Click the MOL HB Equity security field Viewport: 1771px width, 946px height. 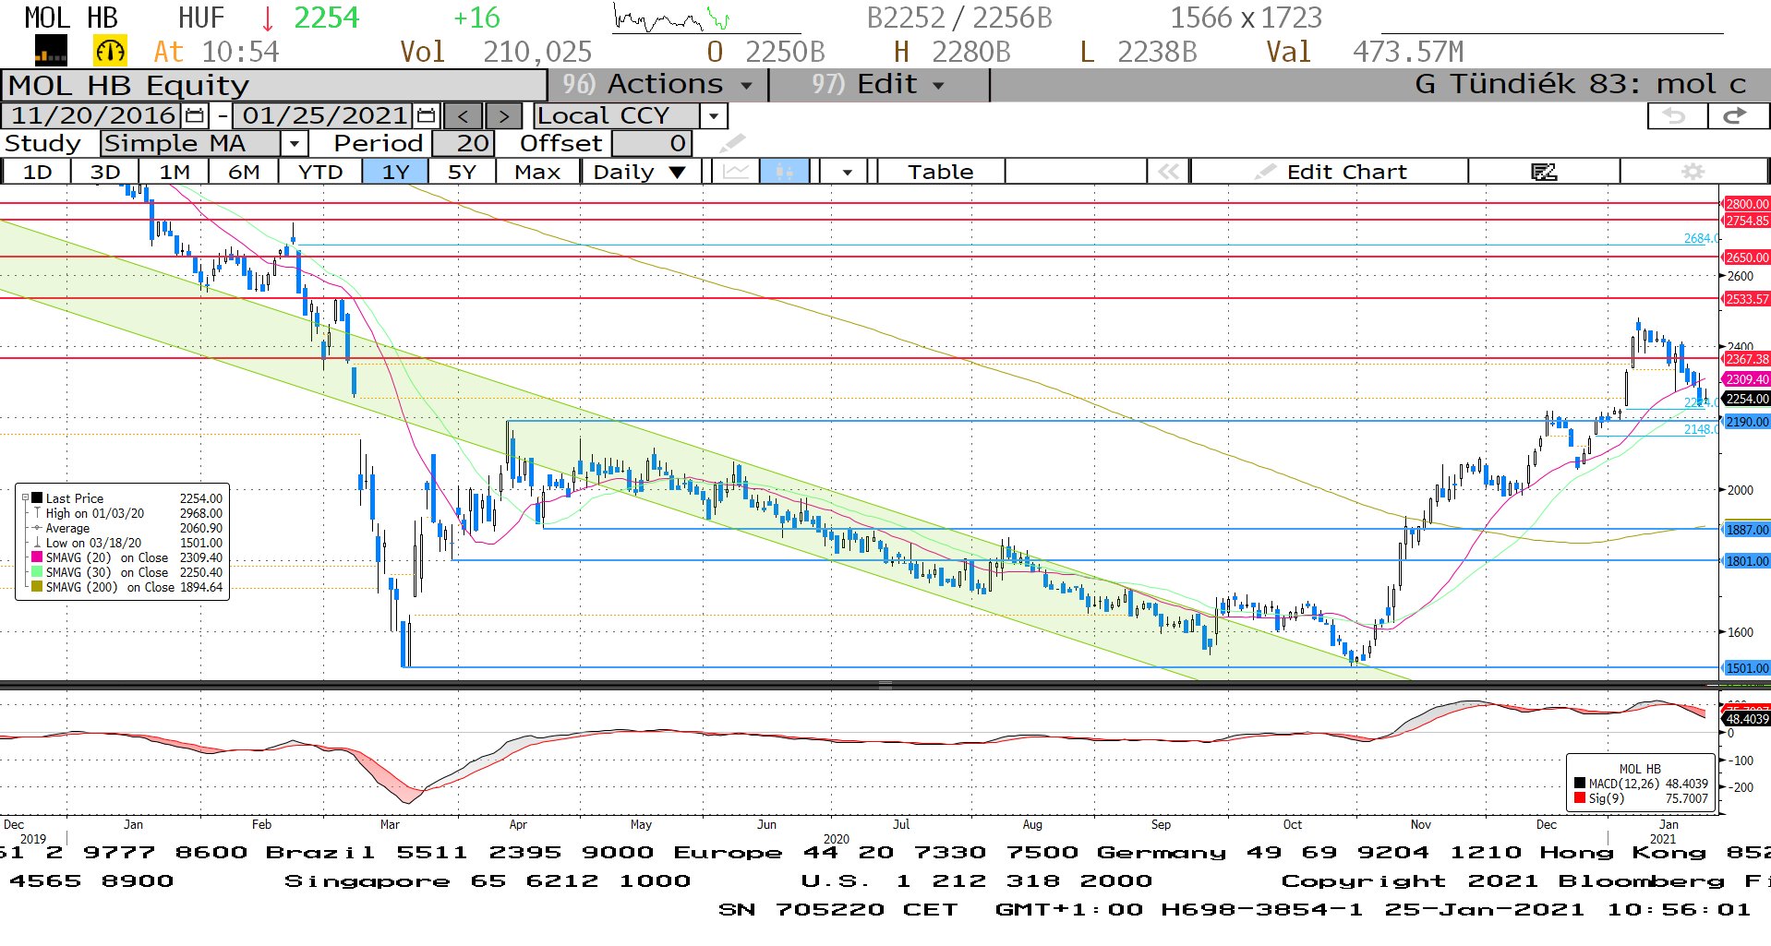pyautogui.click(x=274, y=85)
